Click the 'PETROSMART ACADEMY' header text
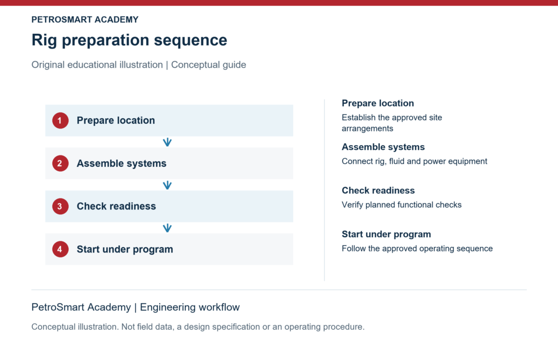Screen dimensions: 558x349 (x=85, y=20)
